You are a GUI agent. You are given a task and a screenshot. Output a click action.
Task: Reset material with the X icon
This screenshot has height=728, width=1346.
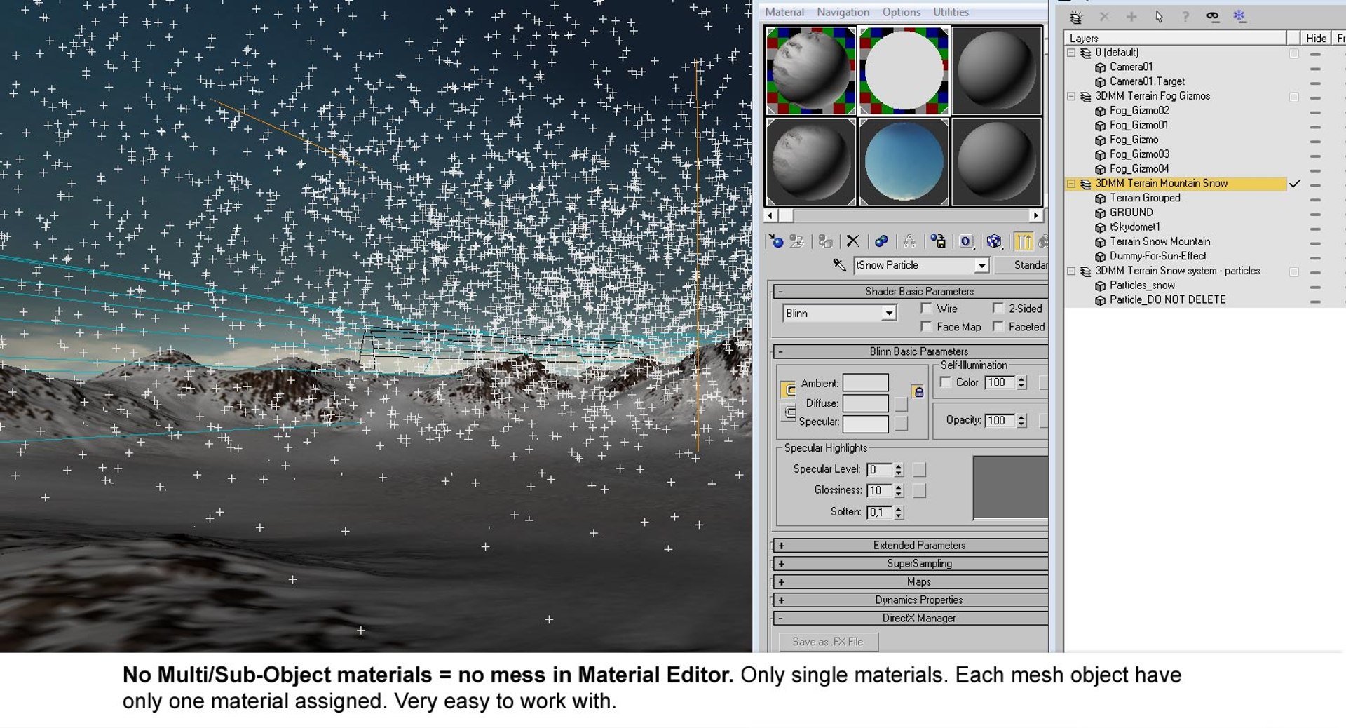tap(852, 241)
